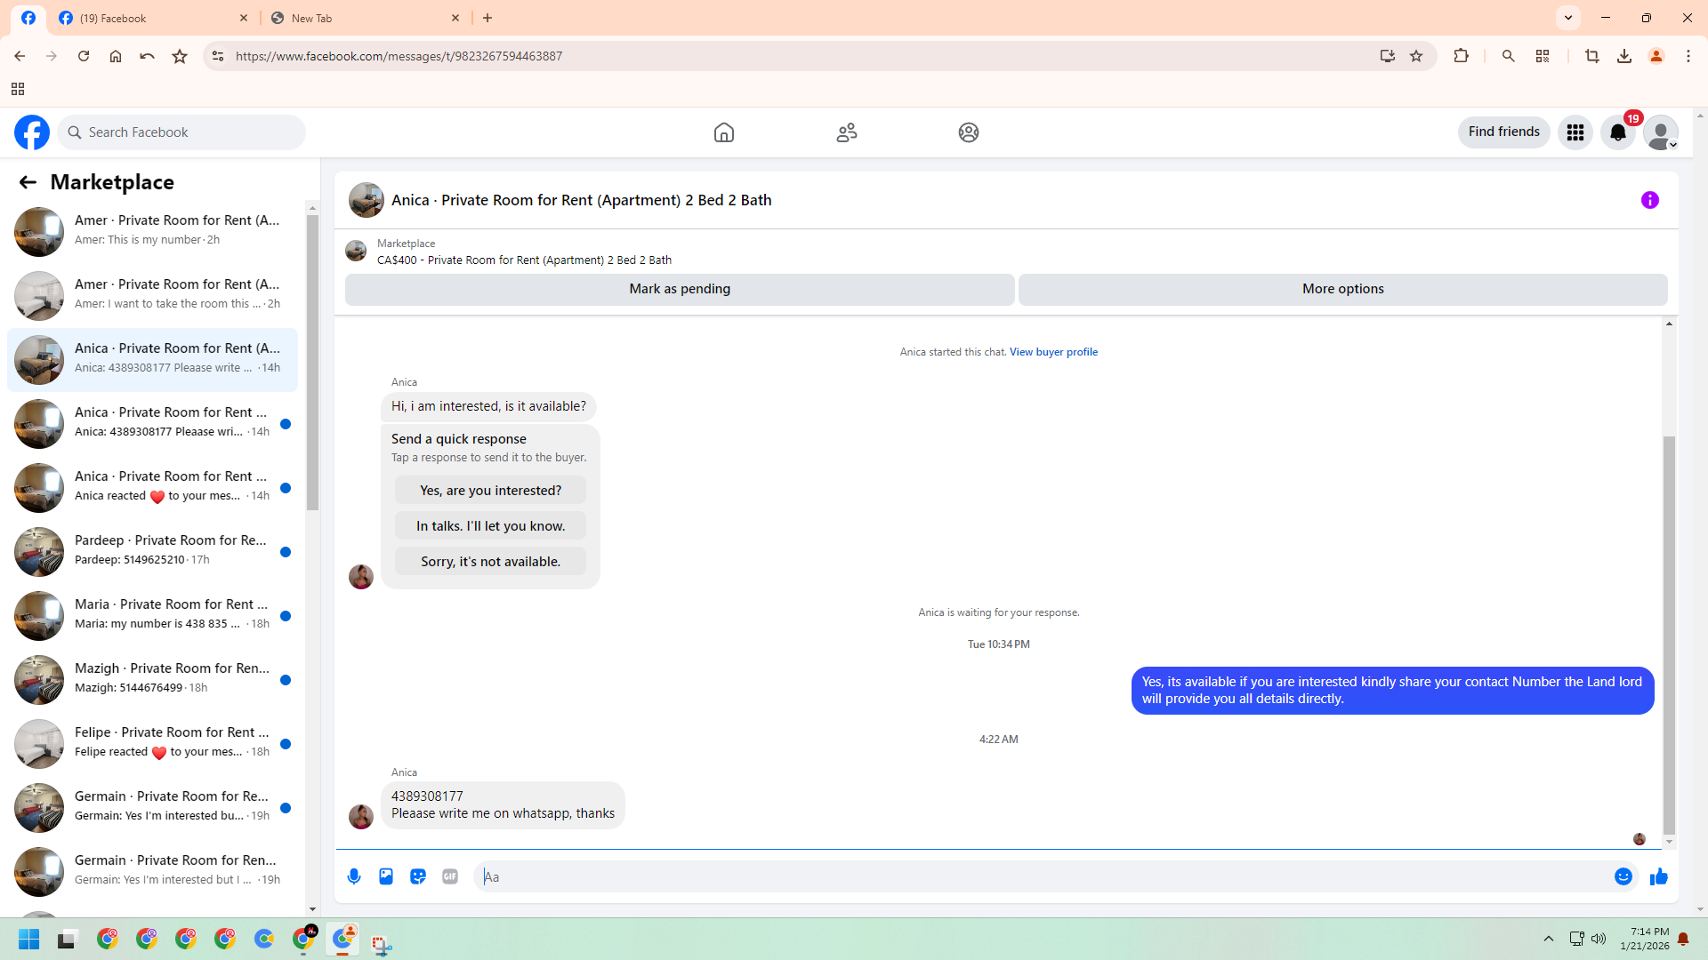Open View buyer profile link
The height and width of the screenshot is (960, 1708).
coord(1053,352)
